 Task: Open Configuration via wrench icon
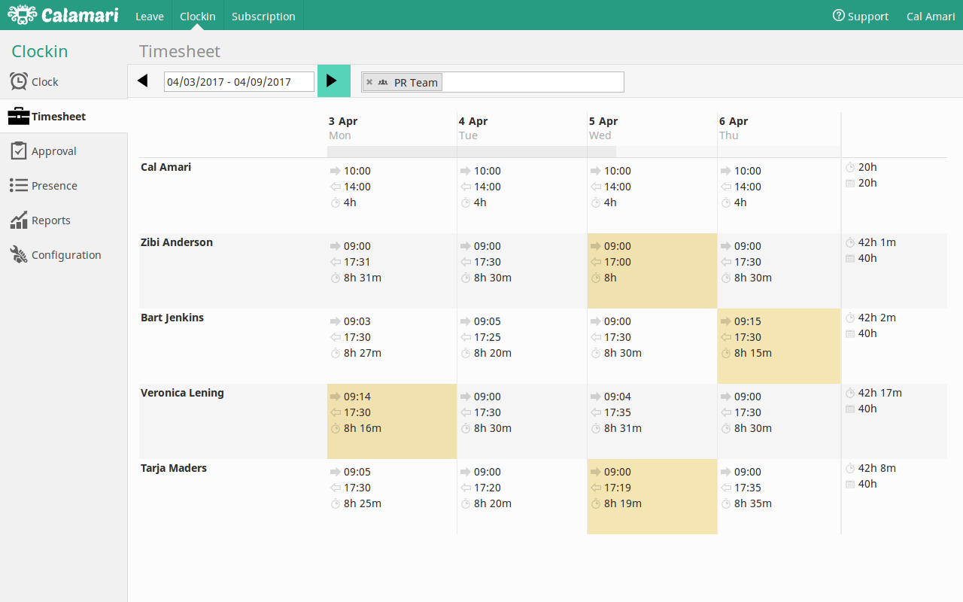(x=19, y=254)
